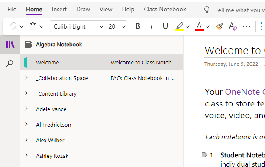Select Adele Vance in section list
This screenshot has width=265, height=167.
click(x=51, y=109)
